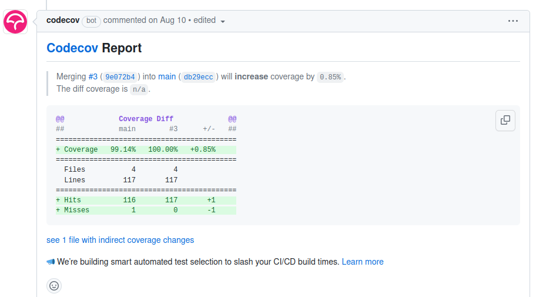This screenshot has height=297, width=536.
Task: Click the n/a diff coverage badge
Action: 139,89
